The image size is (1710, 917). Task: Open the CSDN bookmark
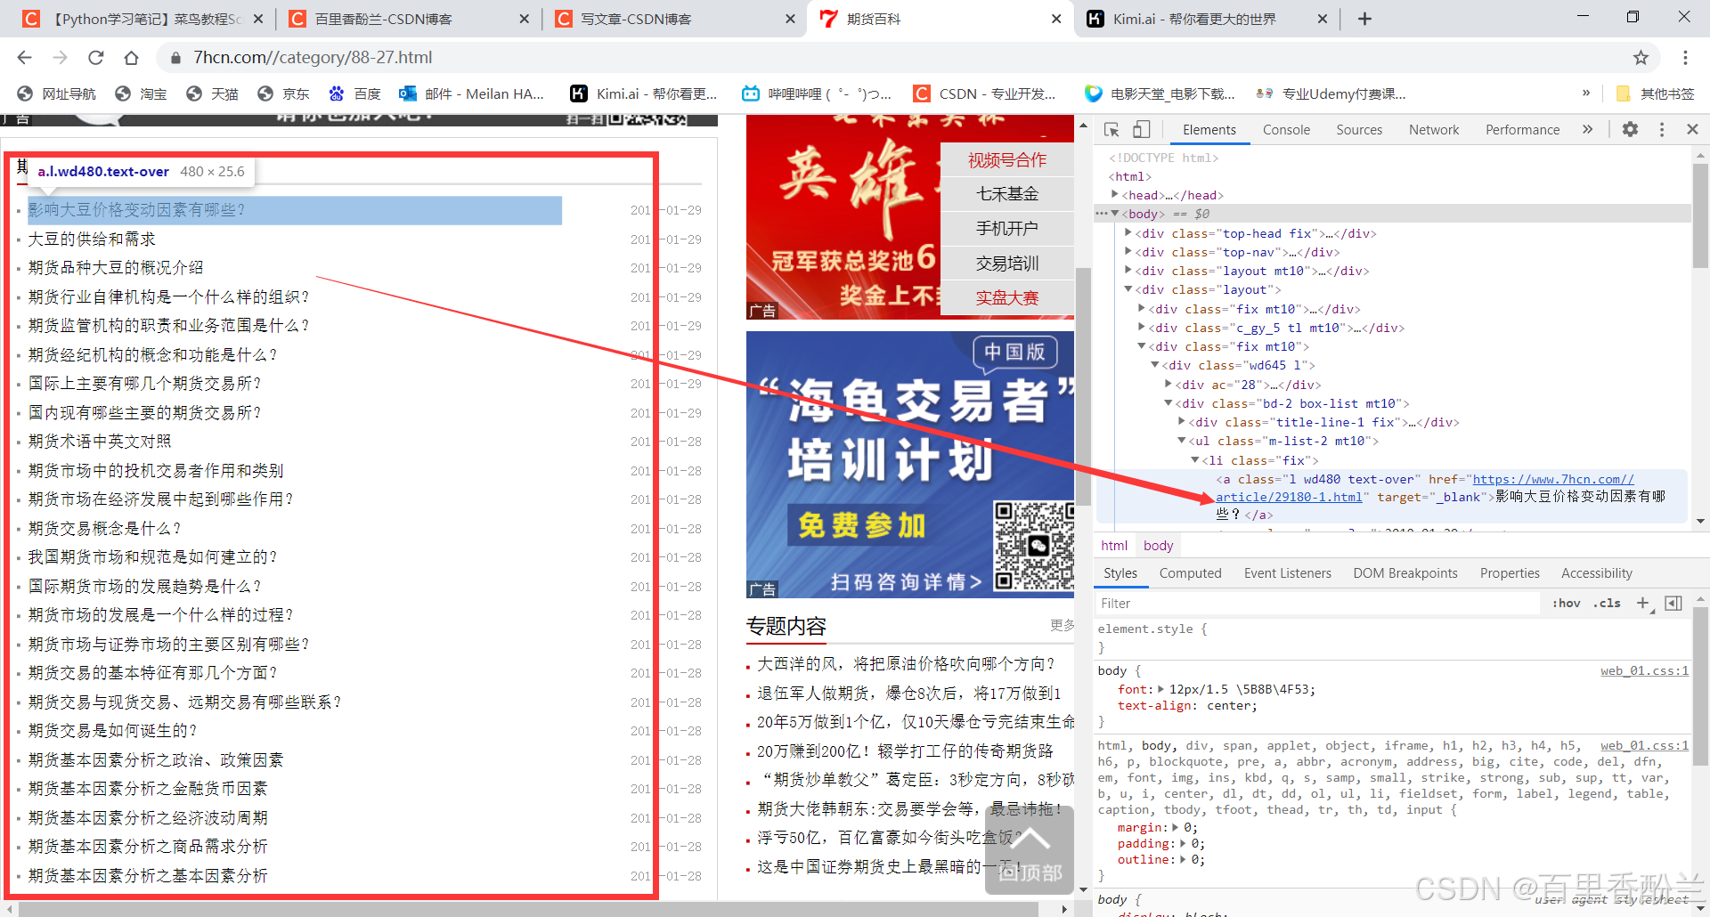[x=985, y=93]
